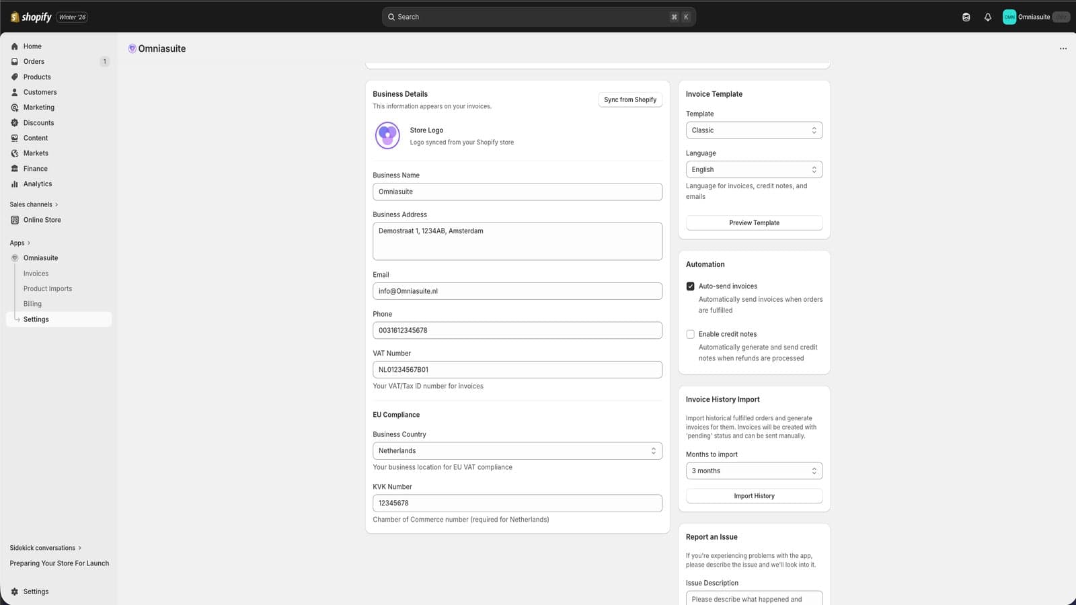Screen dimensions: 1076x605
Task: Click Sync from Shopify button
Action: pyautogui.click(x=630, y=99)
